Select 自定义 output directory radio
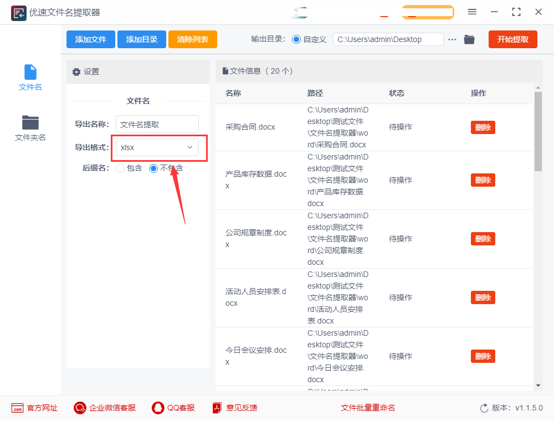 pos(296,39)
